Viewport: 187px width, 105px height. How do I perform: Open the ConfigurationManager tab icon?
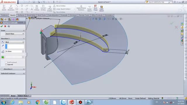(x=9, y=20)
